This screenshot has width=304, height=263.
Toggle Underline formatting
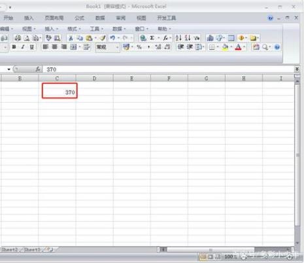click(32, 47)
